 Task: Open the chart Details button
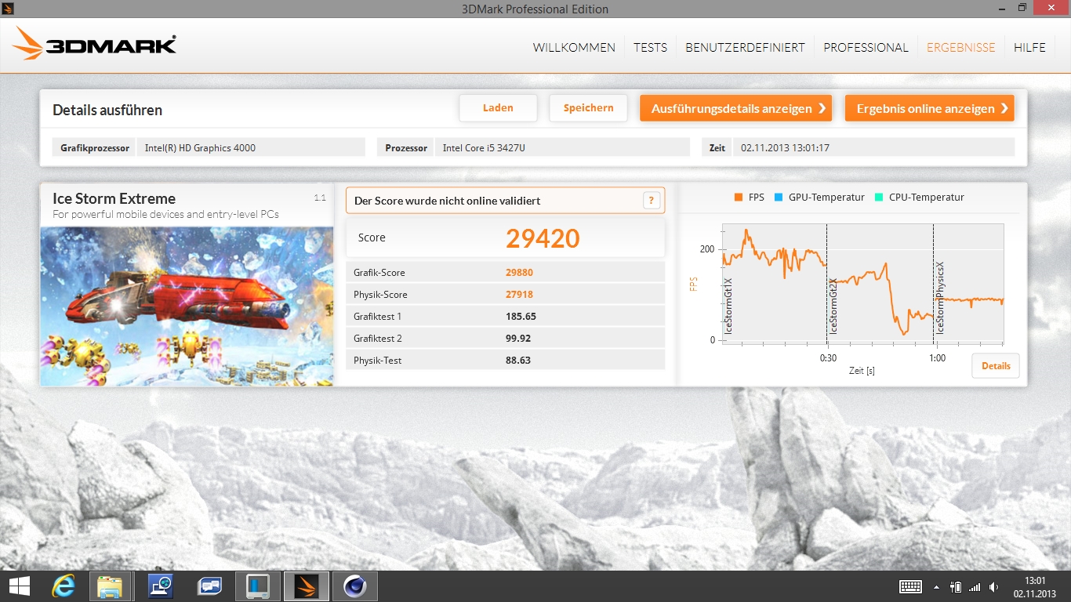click(x=996, y=366)
